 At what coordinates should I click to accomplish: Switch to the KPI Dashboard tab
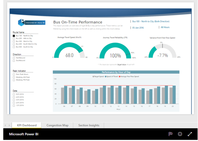[27, 125]
